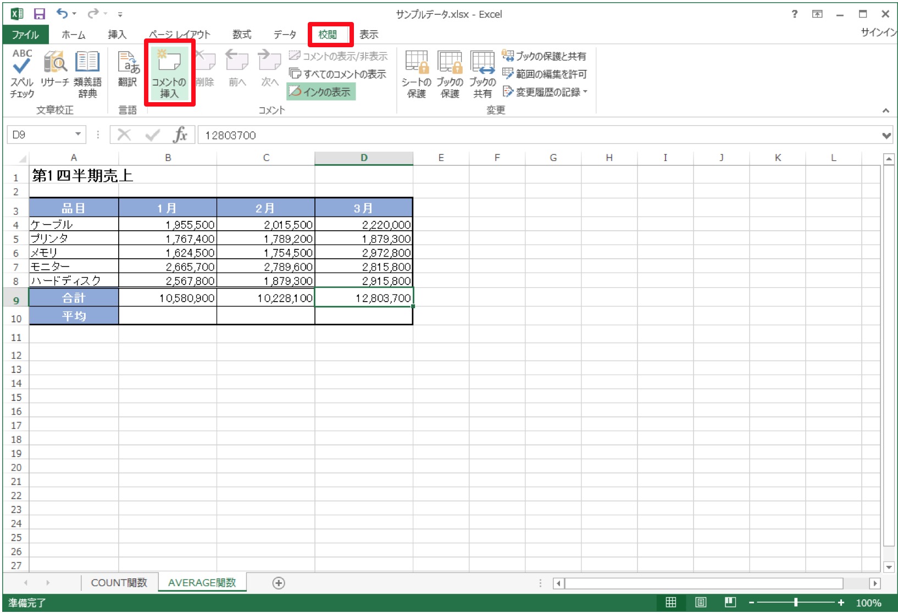Add a new sheet with the plus icon
This screenshot has width=898, height=613.
tap(279, 583)
